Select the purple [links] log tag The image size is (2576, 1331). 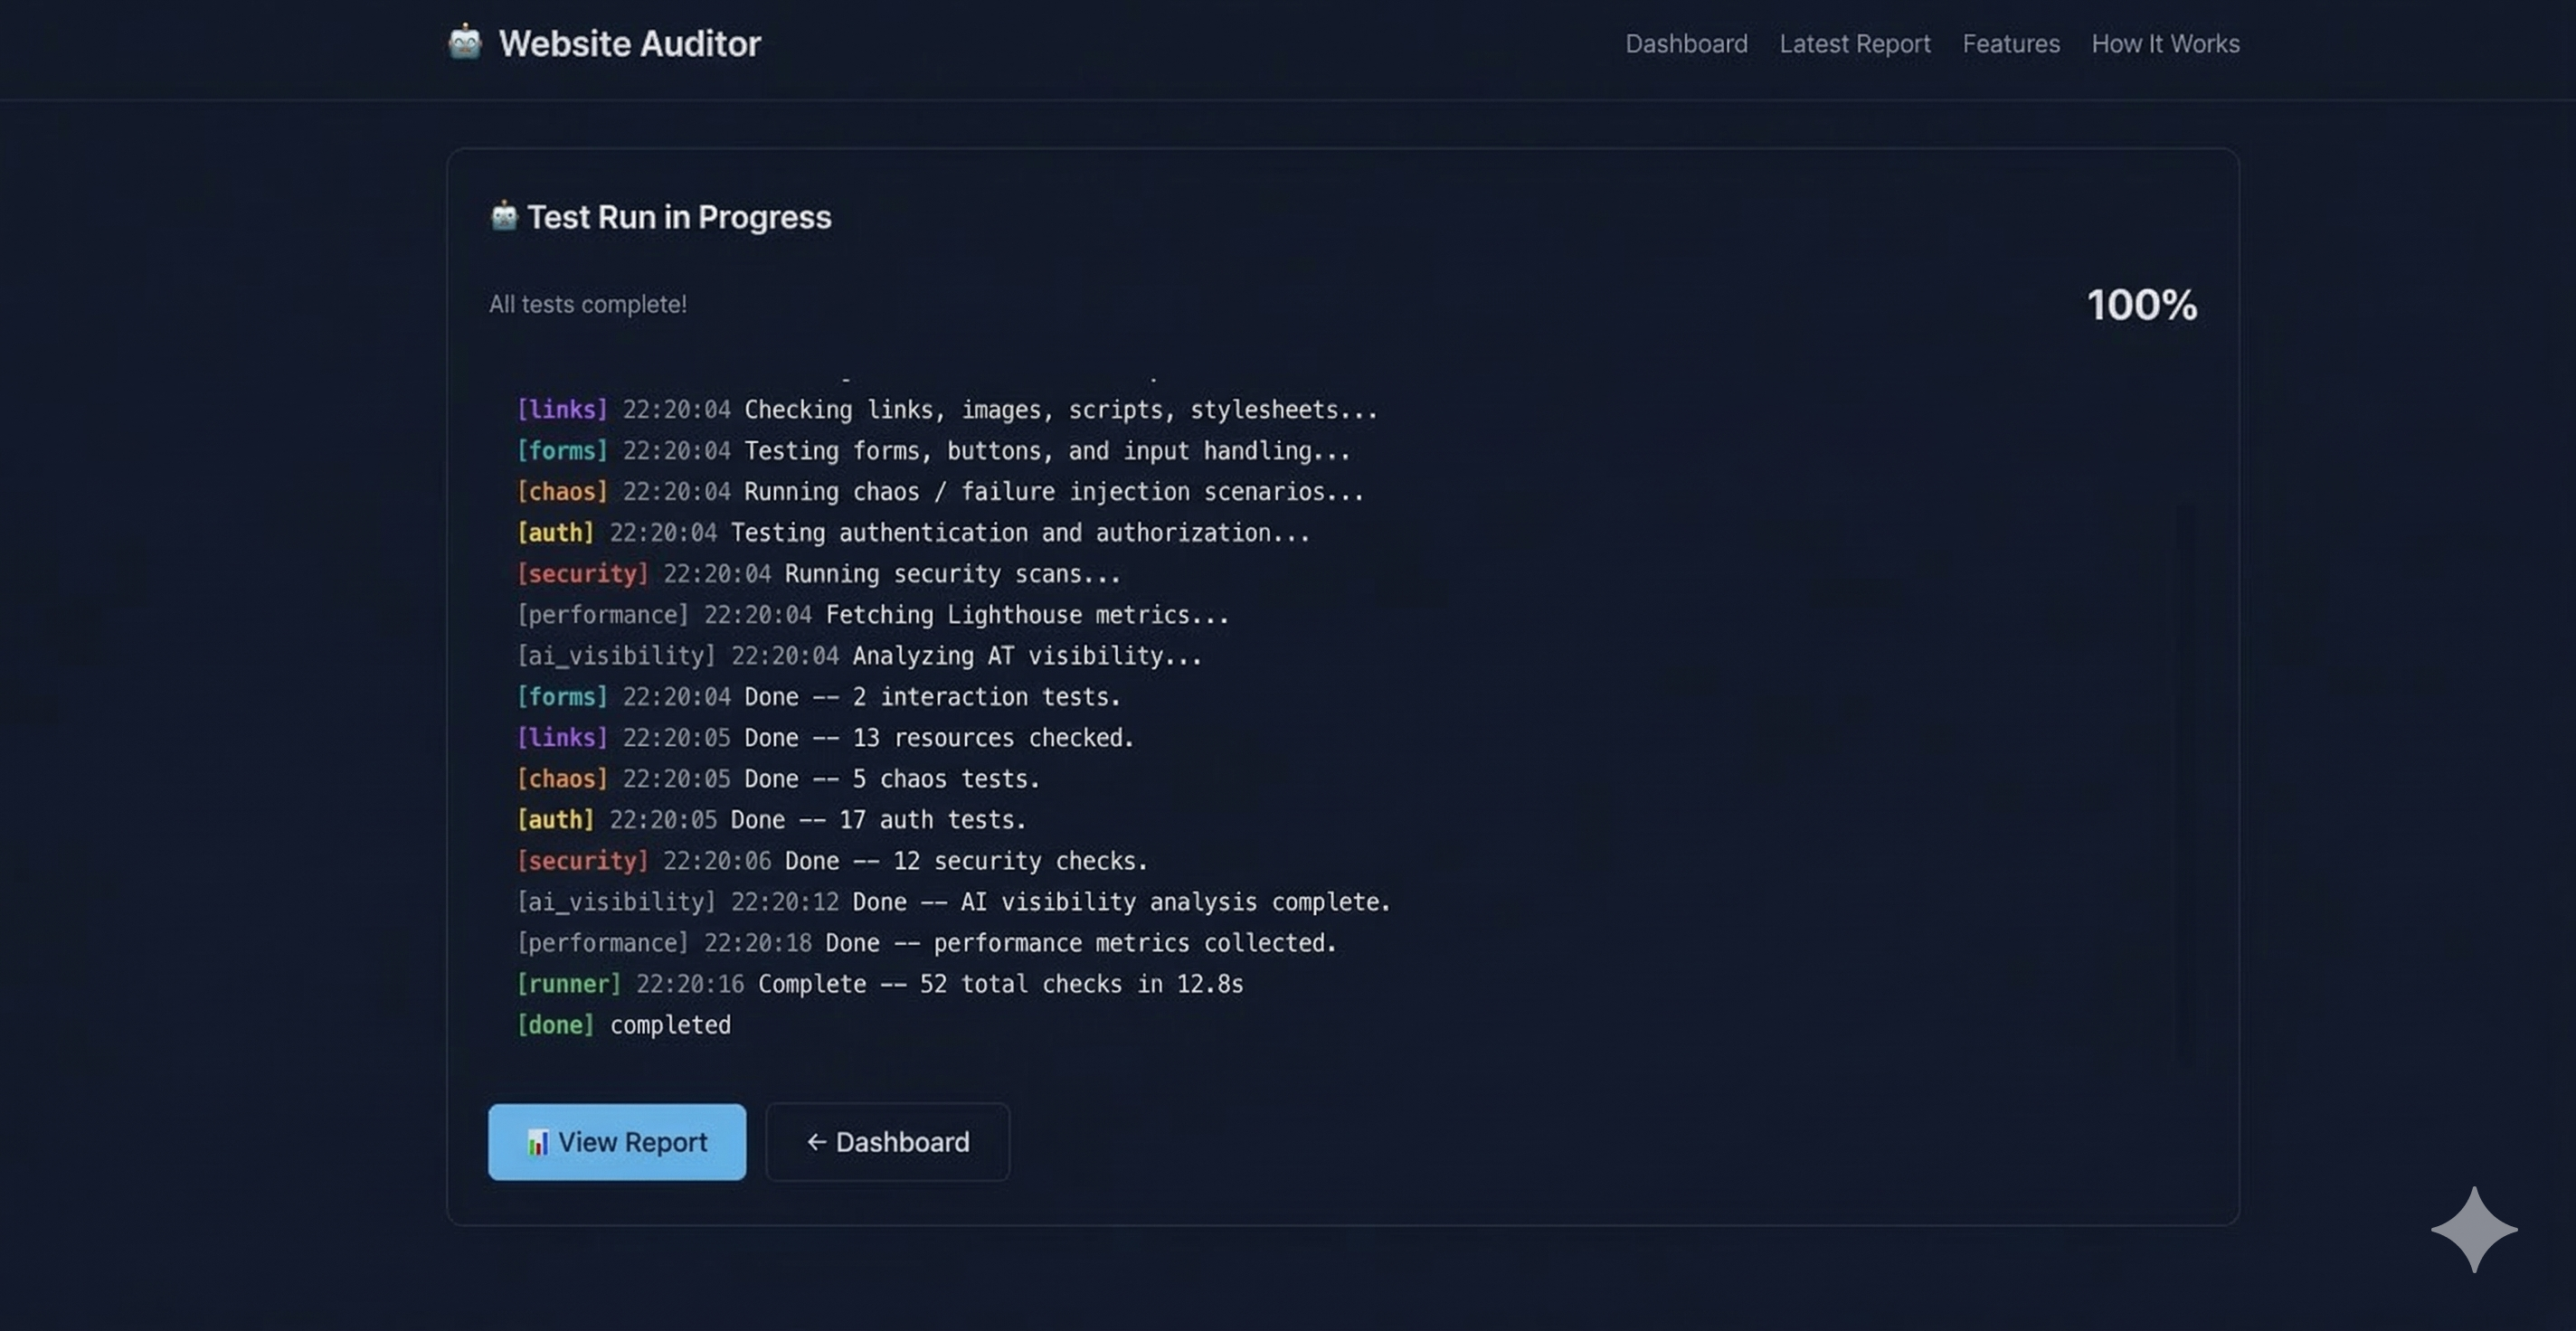click(562, 409)
